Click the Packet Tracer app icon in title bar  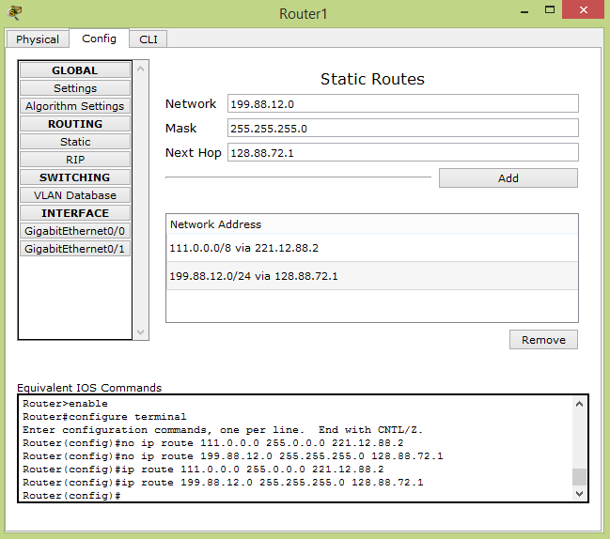[x=14, y=12]
